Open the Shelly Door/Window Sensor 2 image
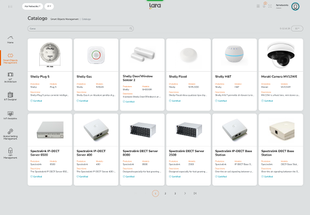The width and height of the screenshot is (310, 215). point(142,55)
